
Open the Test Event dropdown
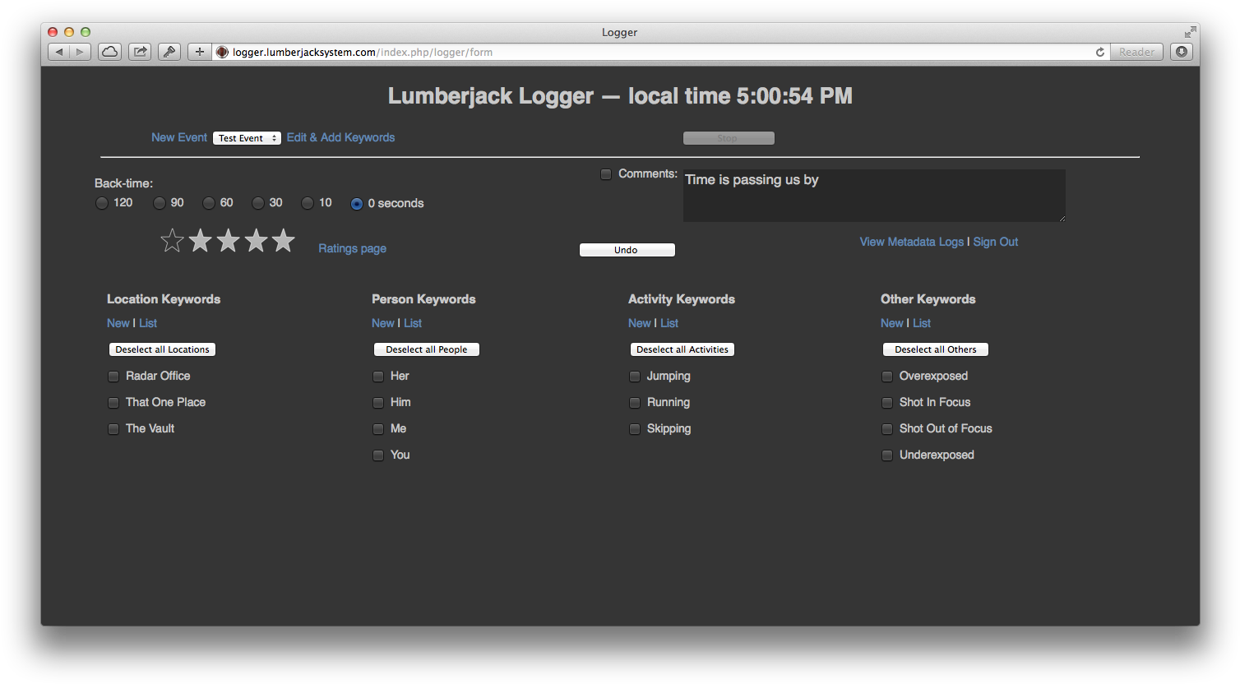pos(247,137)
